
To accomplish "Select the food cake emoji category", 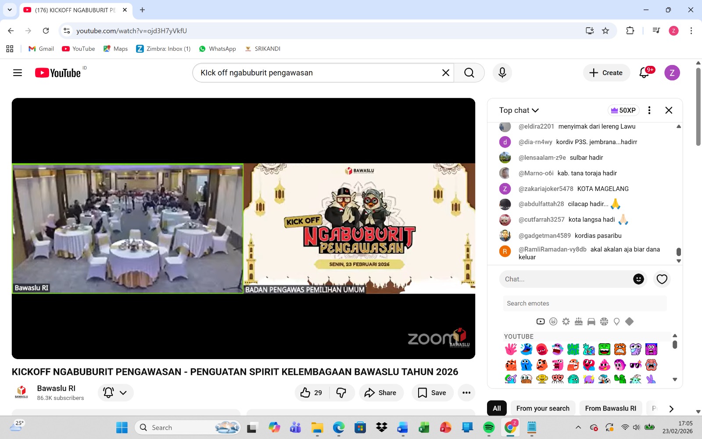I will pyautogui.click(x=579, y=322).
